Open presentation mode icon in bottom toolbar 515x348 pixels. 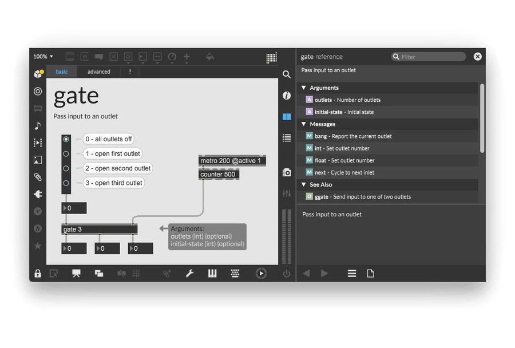pyautogui.click(x=76, y=274)
